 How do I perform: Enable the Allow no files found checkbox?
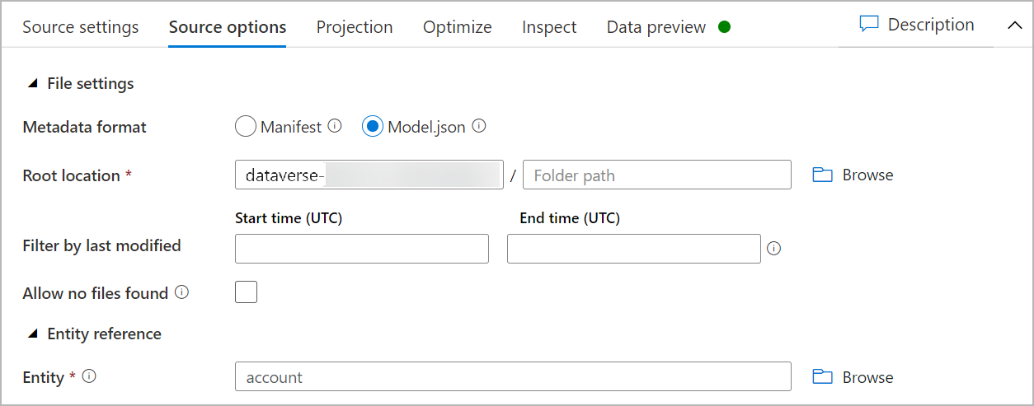246,292
